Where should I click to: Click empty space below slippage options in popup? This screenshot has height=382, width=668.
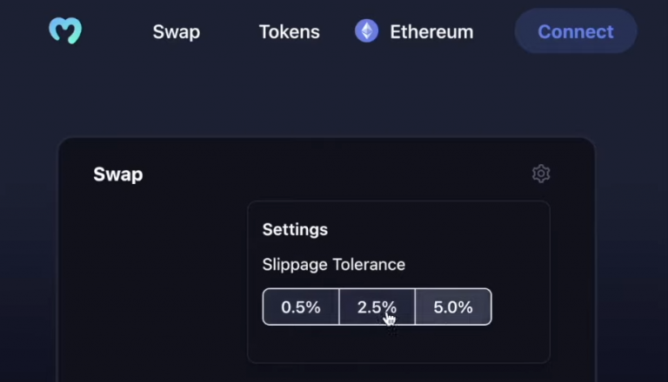397,345
